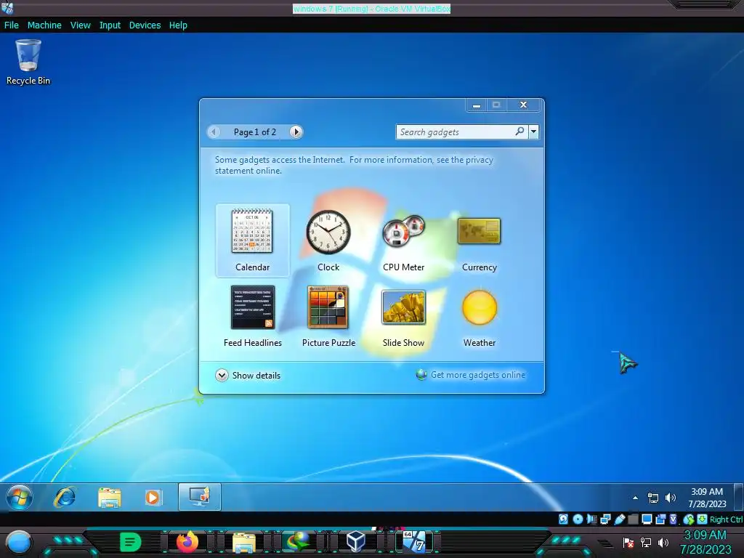The image size is (744, 558).
Task: Click VirtualBox audio indicator
Action: click(591, 519)
